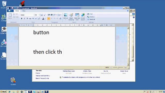This screenshot has height=93, width=165.
Task: Click the Cut command
Action: [15, 14]
